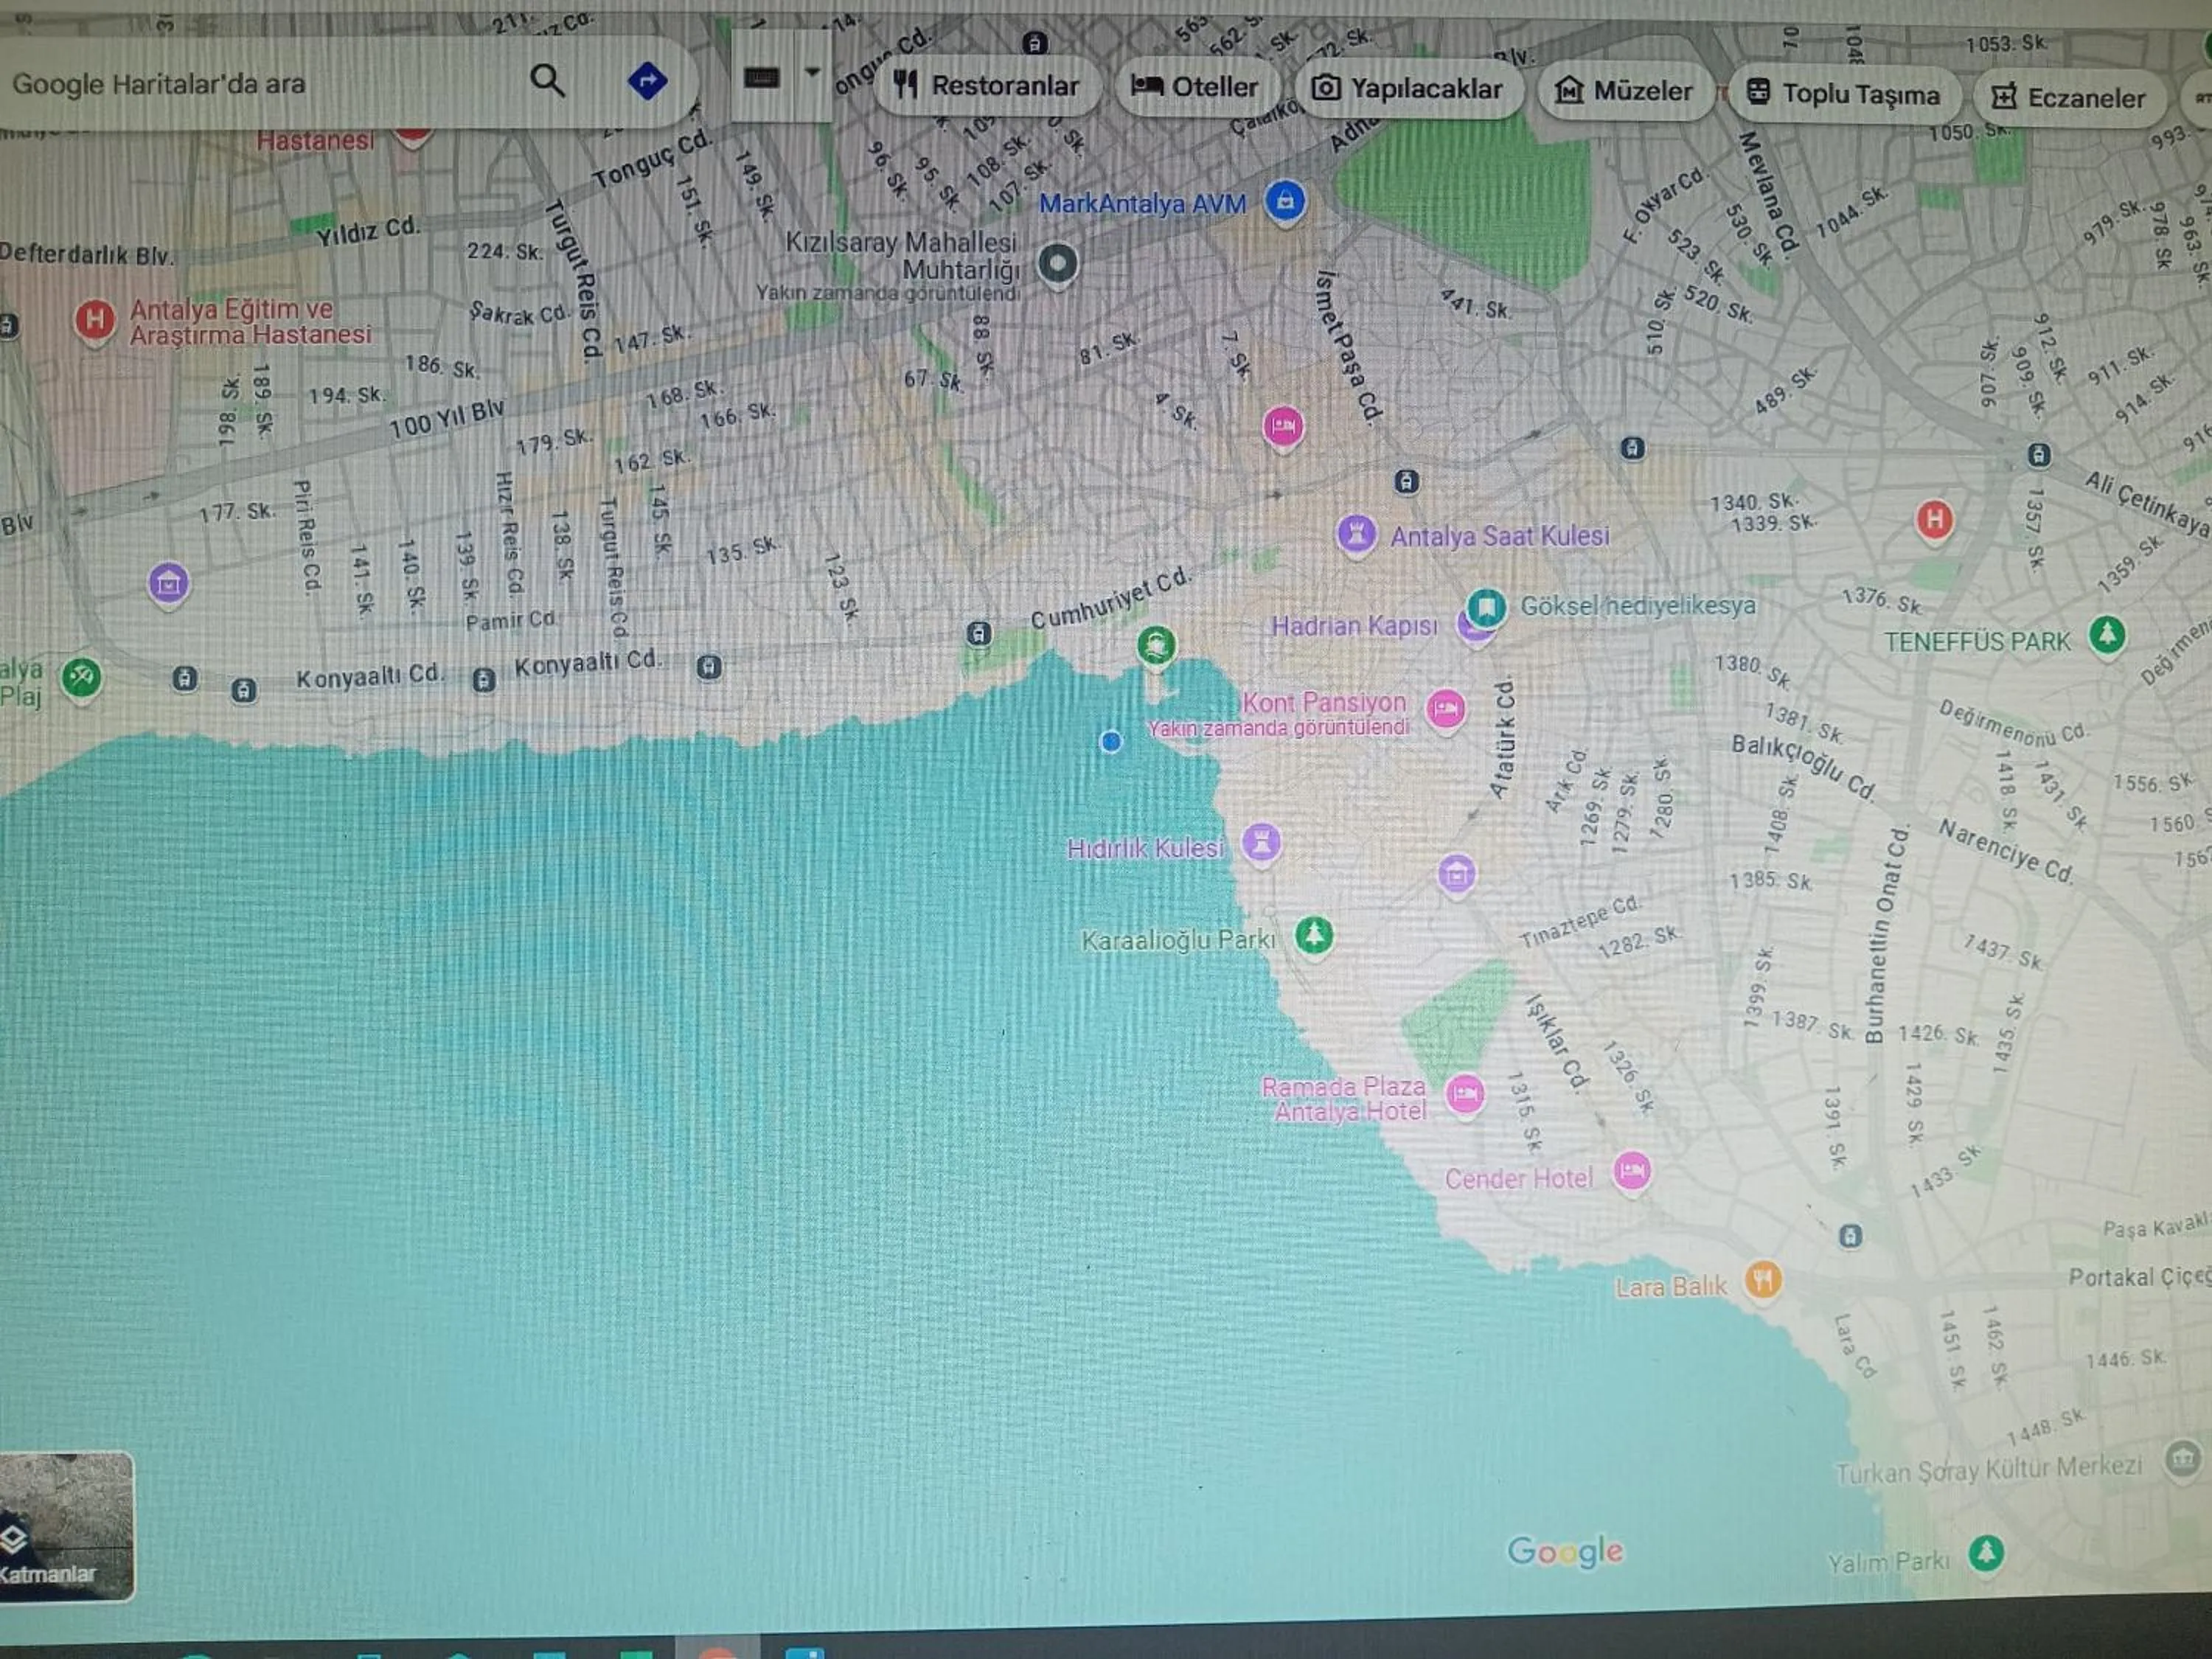Open Antalya Eğitim ve Araştırma Hastanesi marker
The image size is (2212, 1659).
95,320
